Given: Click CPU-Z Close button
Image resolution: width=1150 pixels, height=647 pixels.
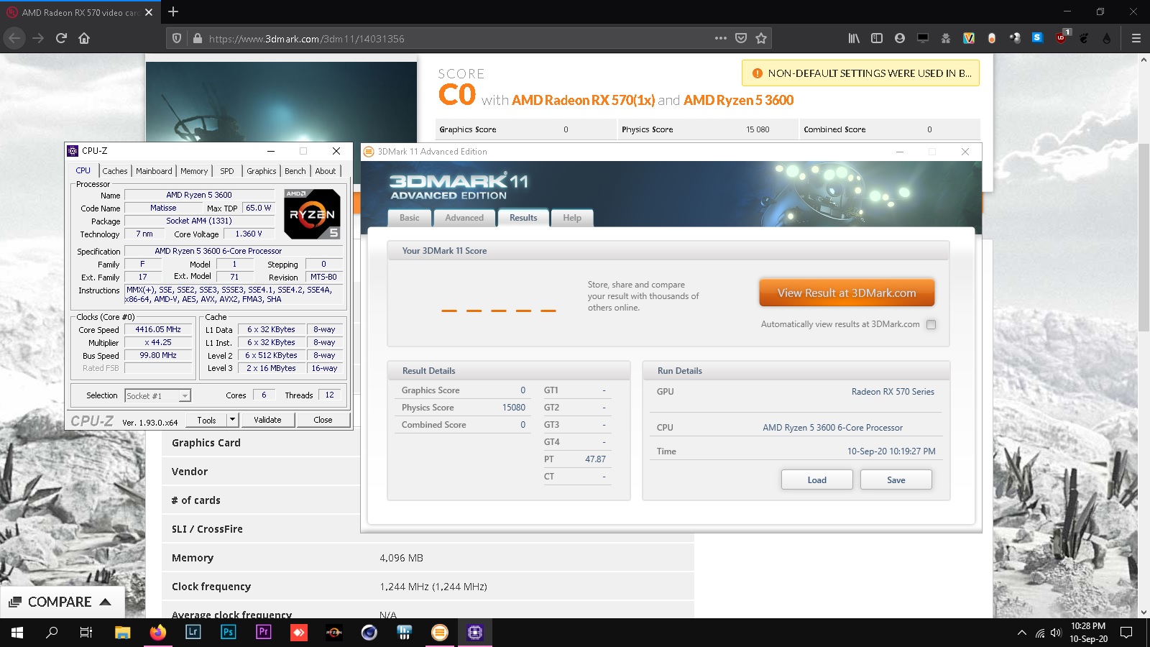Looking at the screenshot, I should 323,420.
